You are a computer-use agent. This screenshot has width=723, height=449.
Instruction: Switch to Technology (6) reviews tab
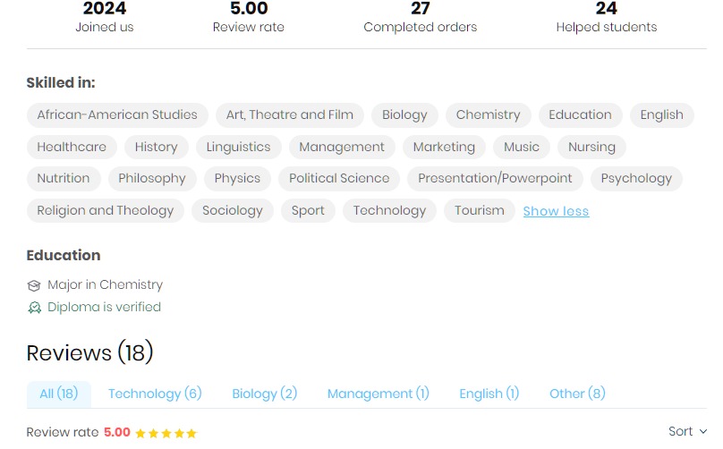(x=155, y=394)
